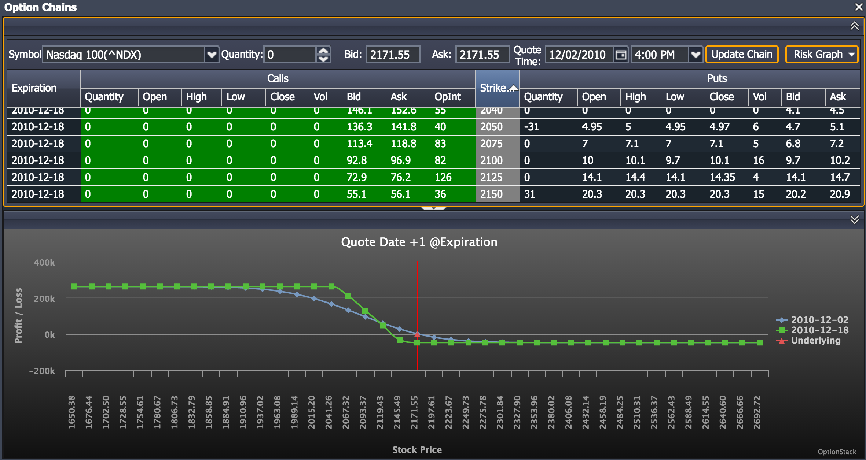866x460 pixels.
Task: Click the Calls group header
Action: 278,78
